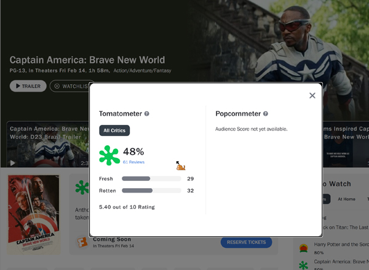Add the movie using the WATCHLIST button

[x=69, y=86]
